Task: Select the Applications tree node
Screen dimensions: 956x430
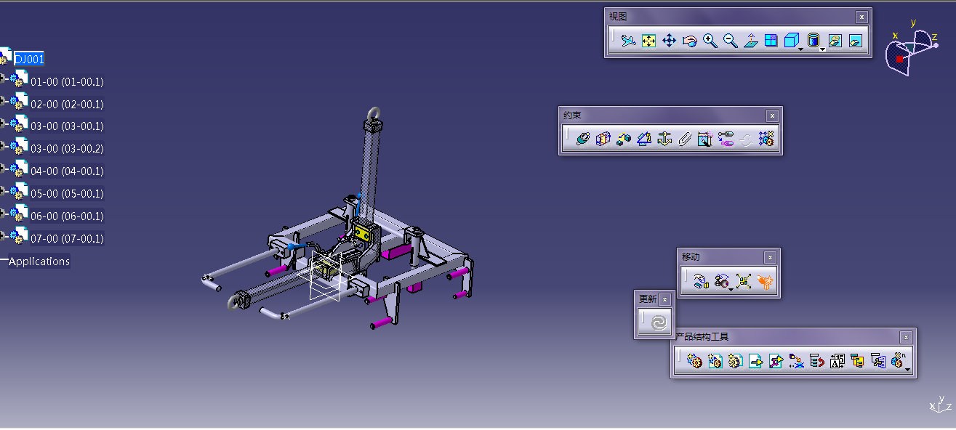Action: tap(39, 261)
